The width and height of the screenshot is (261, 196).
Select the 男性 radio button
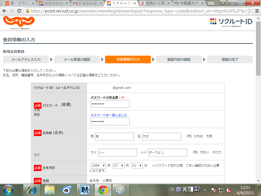click(x=104, y=181)
